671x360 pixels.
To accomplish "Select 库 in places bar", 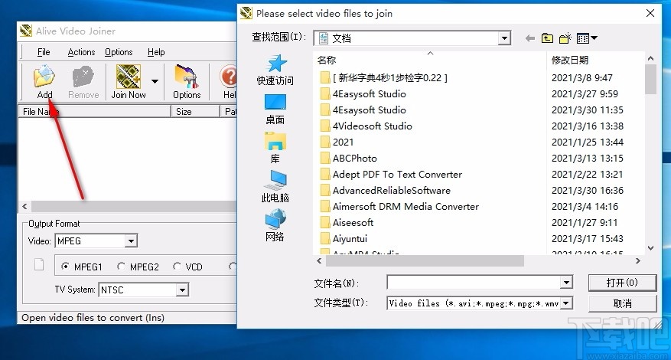I will [275, 149].
